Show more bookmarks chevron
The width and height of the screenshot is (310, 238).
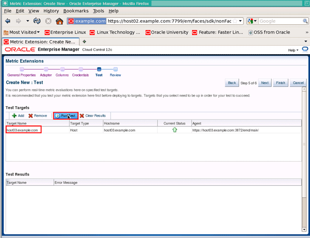pos(306,33)
